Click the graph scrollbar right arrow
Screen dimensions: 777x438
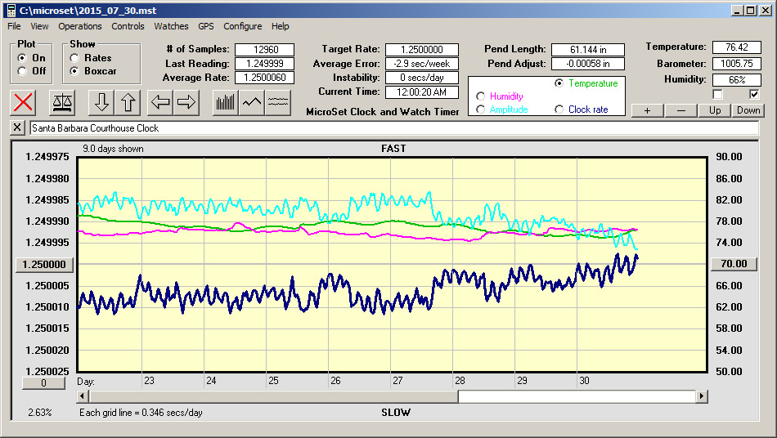(x=701, y=396)
